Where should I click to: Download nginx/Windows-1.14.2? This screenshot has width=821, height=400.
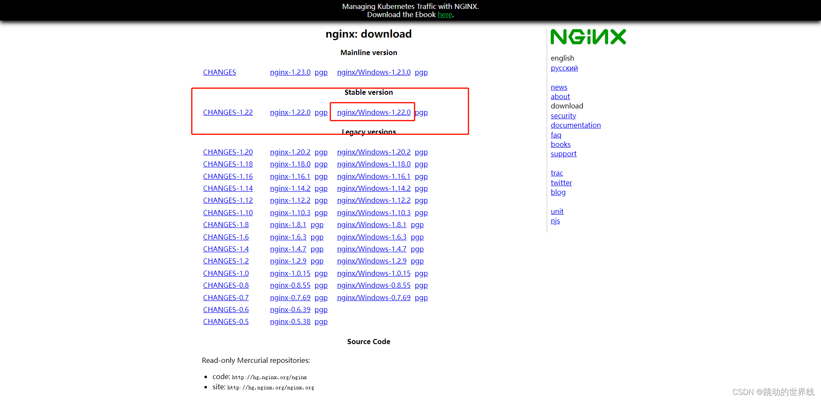pyautogui.click(x=374, y=188)
